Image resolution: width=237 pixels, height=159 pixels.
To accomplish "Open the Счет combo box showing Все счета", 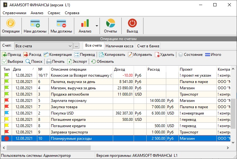I will click(x=44, y=46).
